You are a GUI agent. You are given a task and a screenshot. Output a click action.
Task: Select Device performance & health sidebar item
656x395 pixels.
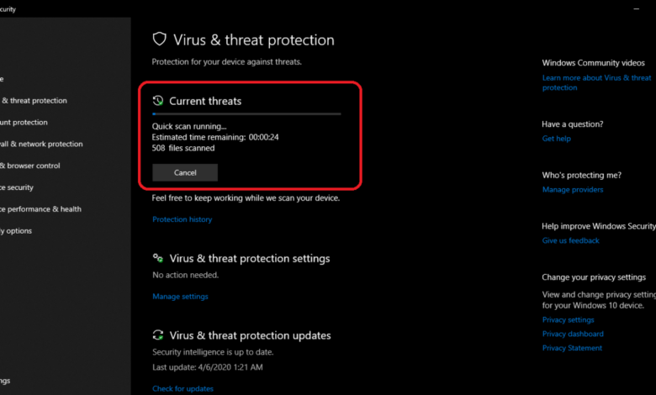[x=40, y=209]
